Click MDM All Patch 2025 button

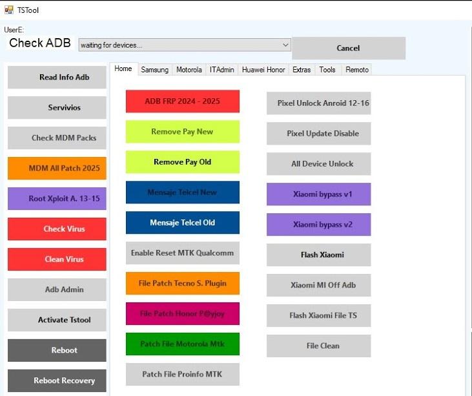[57, 168]
